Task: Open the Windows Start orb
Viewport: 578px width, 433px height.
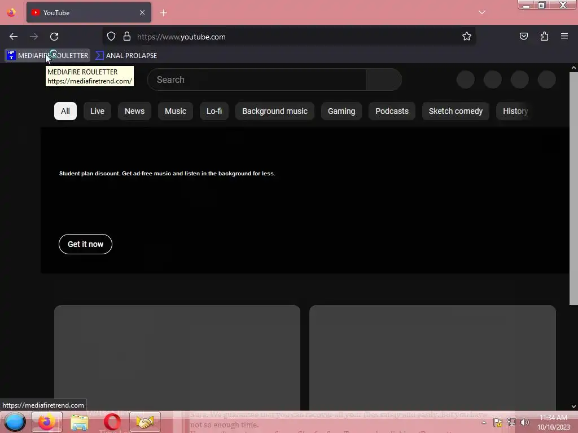Action: tap(15, 422)
